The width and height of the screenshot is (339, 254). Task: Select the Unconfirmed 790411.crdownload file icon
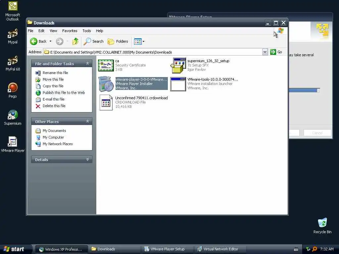pos(106,103)
